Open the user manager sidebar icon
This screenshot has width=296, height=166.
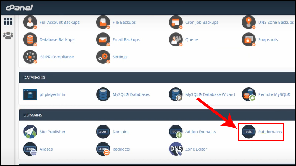[8, 35]
